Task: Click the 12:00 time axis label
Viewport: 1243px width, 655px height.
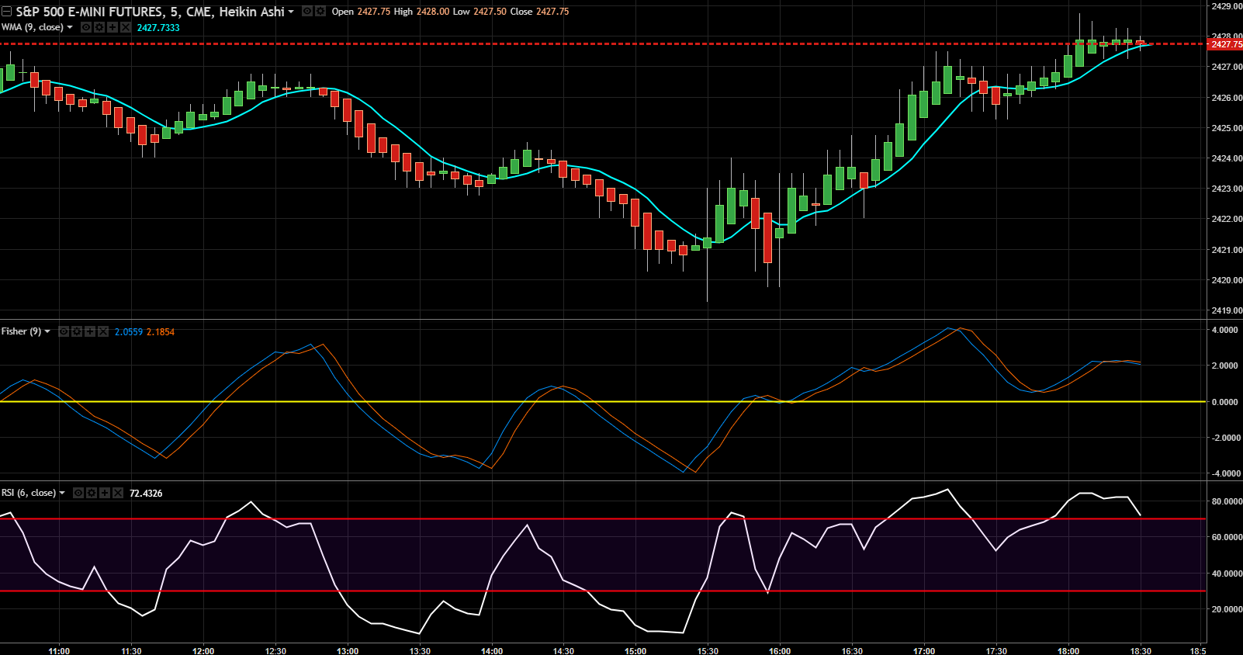Action: (x=203, y=650)
